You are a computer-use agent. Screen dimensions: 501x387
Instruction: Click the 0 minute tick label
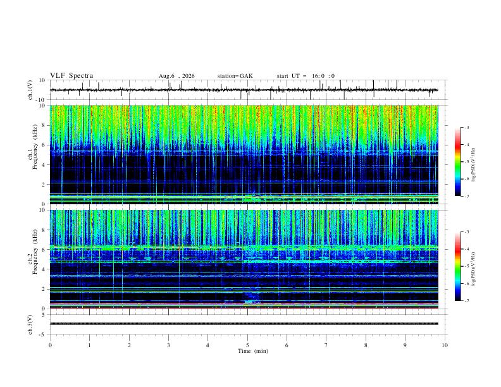50,345
